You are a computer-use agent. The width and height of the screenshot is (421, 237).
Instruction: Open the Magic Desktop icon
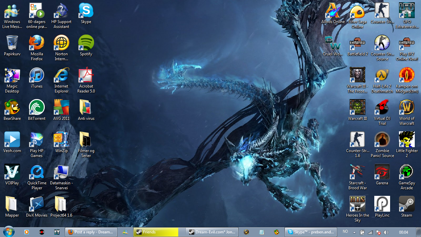12,75
